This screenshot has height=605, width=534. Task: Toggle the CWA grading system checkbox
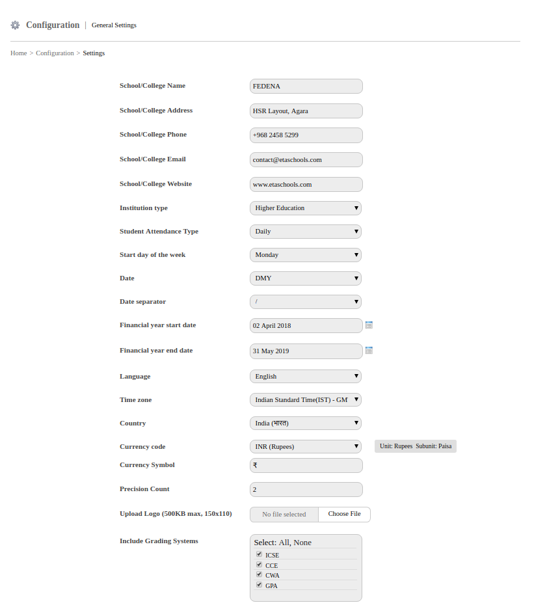259,574
